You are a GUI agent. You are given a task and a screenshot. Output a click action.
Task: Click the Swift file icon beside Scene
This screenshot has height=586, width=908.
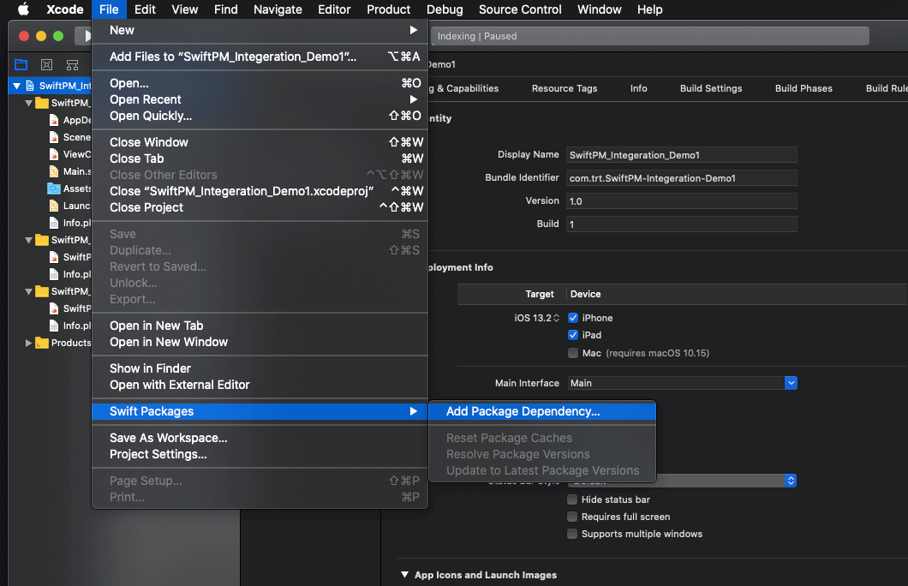pyautogui.click(x=54, y=137)
